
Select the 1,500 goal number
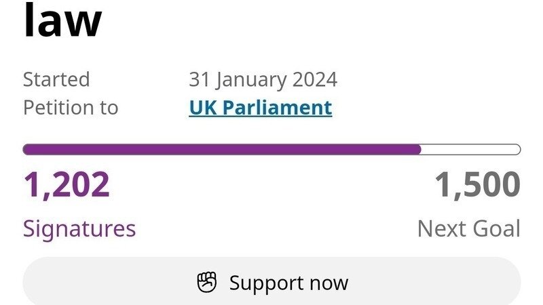click(x=478, y=186)
